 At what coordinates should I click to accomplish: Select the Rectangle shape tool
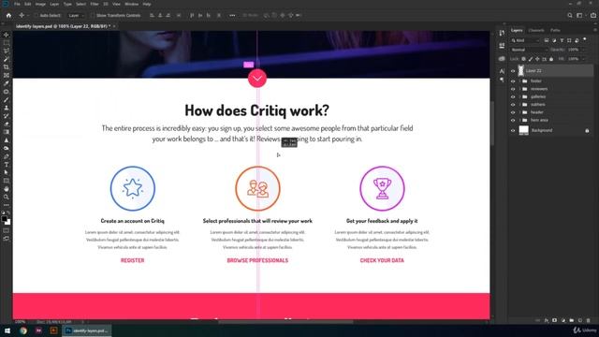pos(7,181)
